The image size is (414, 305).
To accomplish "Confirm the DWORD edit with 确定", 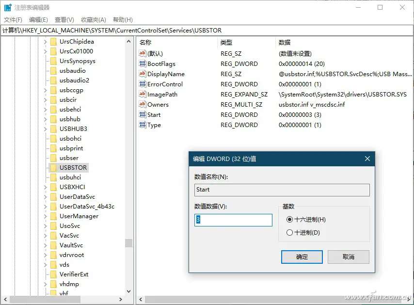I will (302, 257).
